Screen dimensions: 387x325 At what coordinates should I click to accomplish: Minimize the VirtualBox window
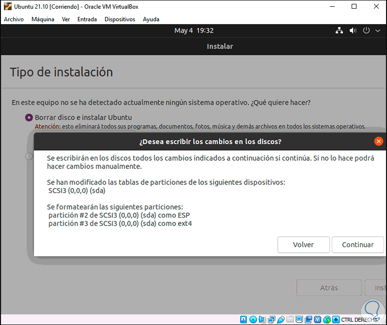pyautogui.click(x=333, y=6)
